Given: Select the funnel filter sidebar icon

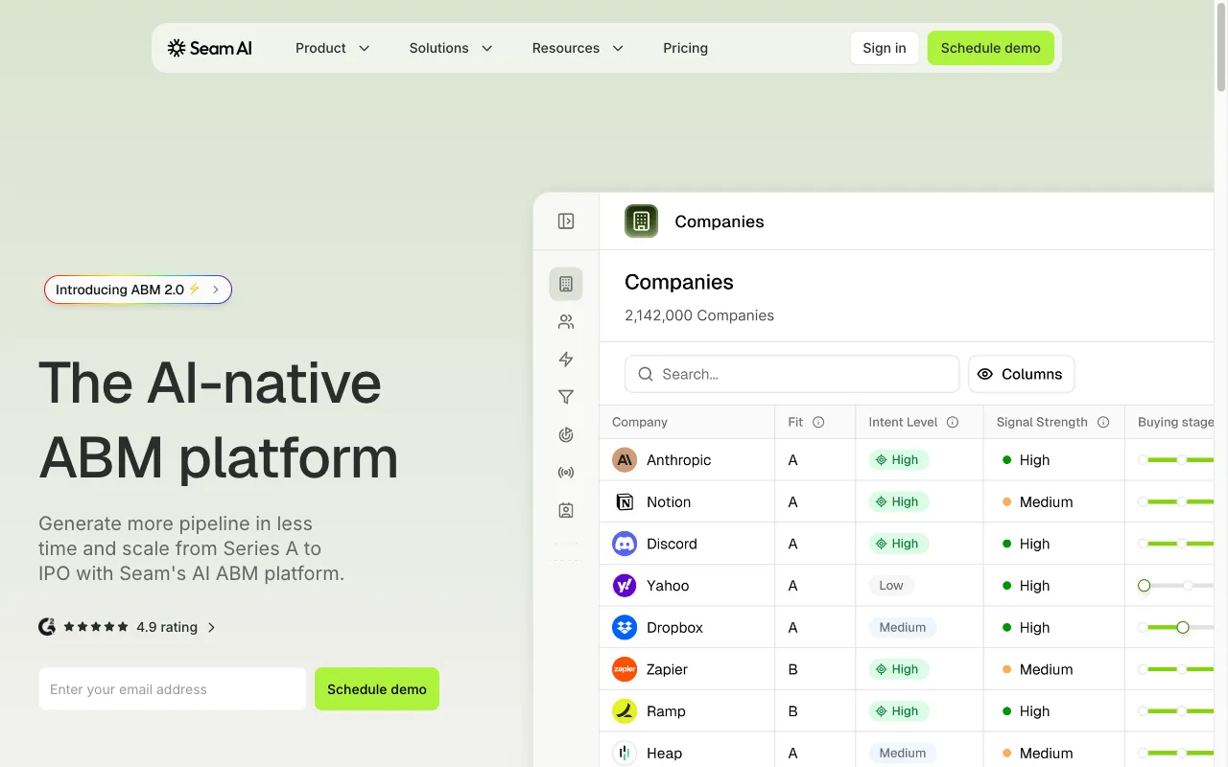Looking at the screenshot, I should [x=566, y=397].
